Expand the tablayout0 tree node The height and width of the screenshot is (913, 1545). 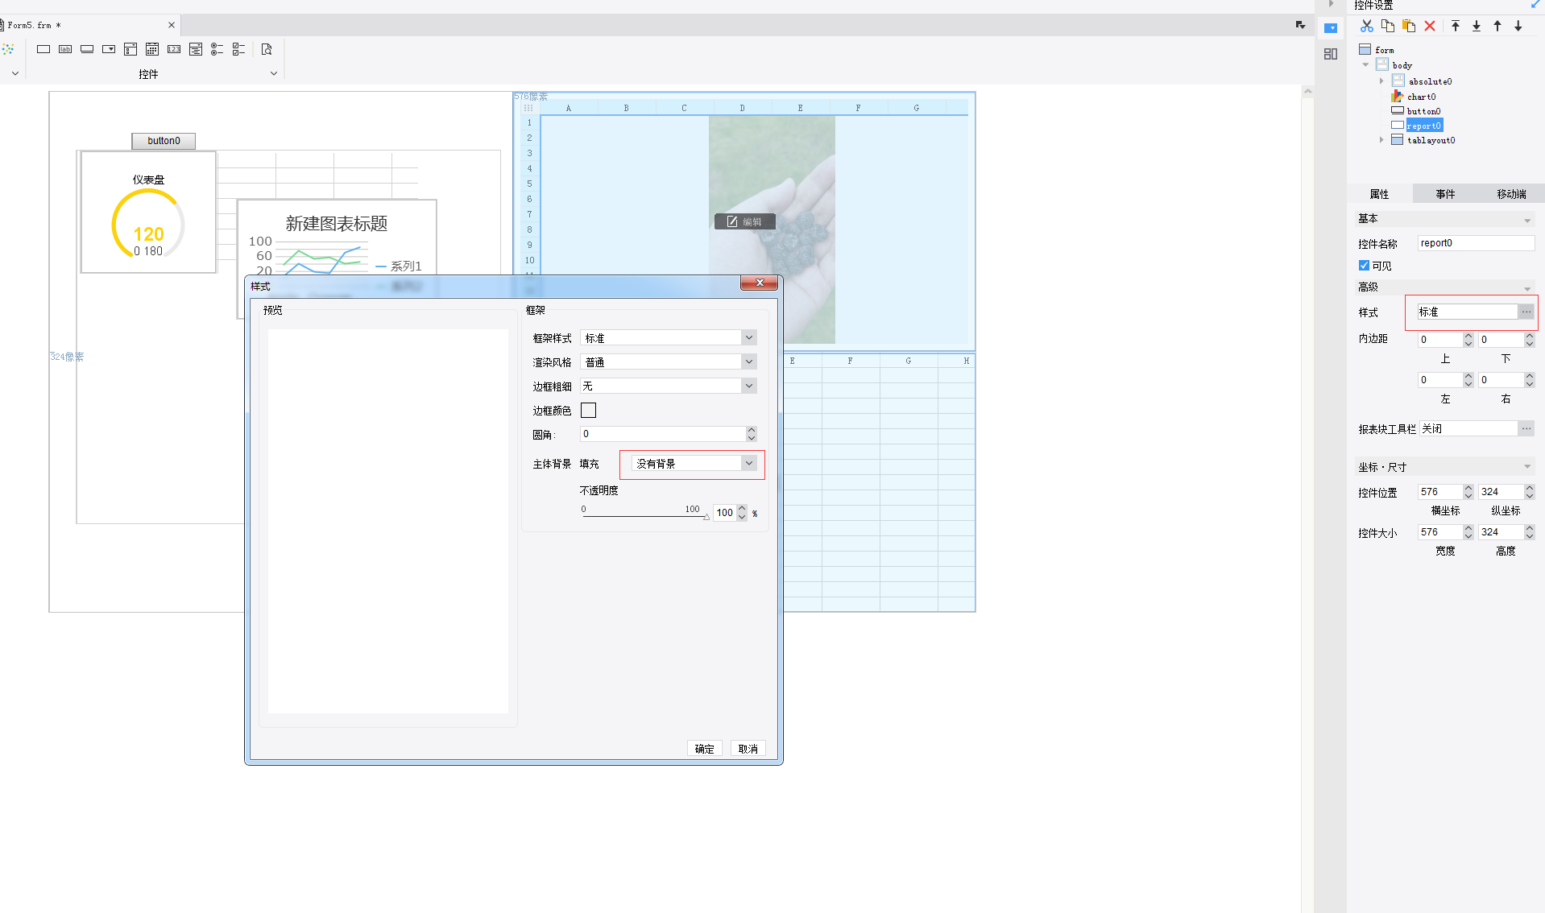coord(1381,140)
